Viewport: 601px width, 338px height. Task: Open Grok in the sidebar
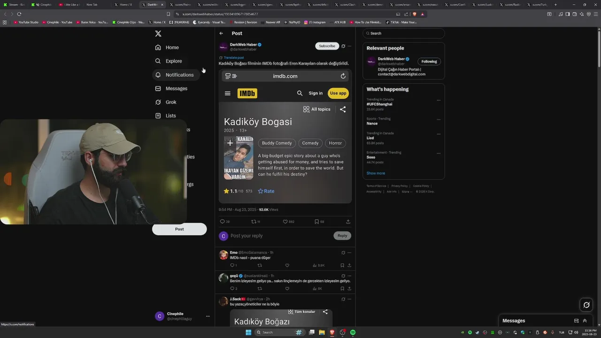click(166, 102)
